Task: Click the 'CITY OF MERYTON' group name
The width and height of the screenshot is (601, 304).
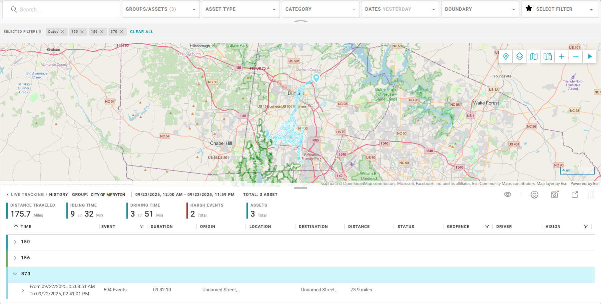Action: (108, 195)
